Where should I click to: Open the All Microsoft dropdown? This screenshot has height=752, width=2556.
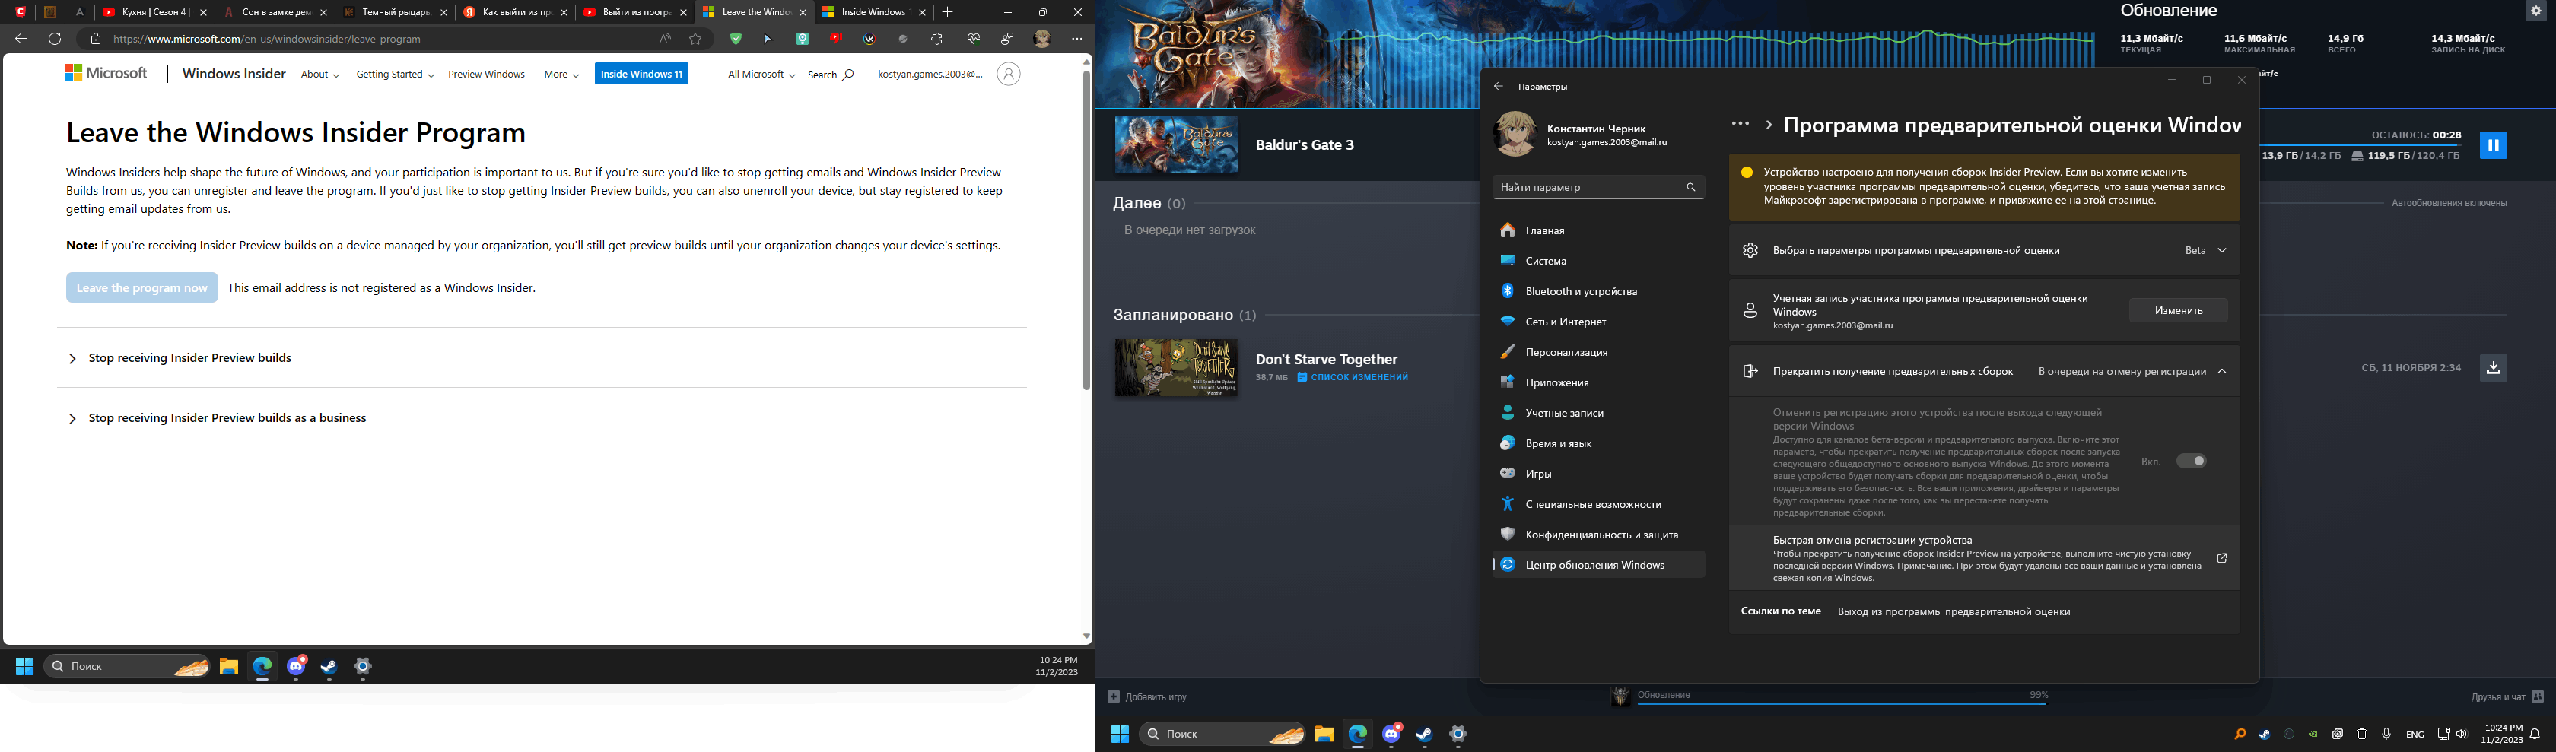pyautogui.click(x=761, y=75)
